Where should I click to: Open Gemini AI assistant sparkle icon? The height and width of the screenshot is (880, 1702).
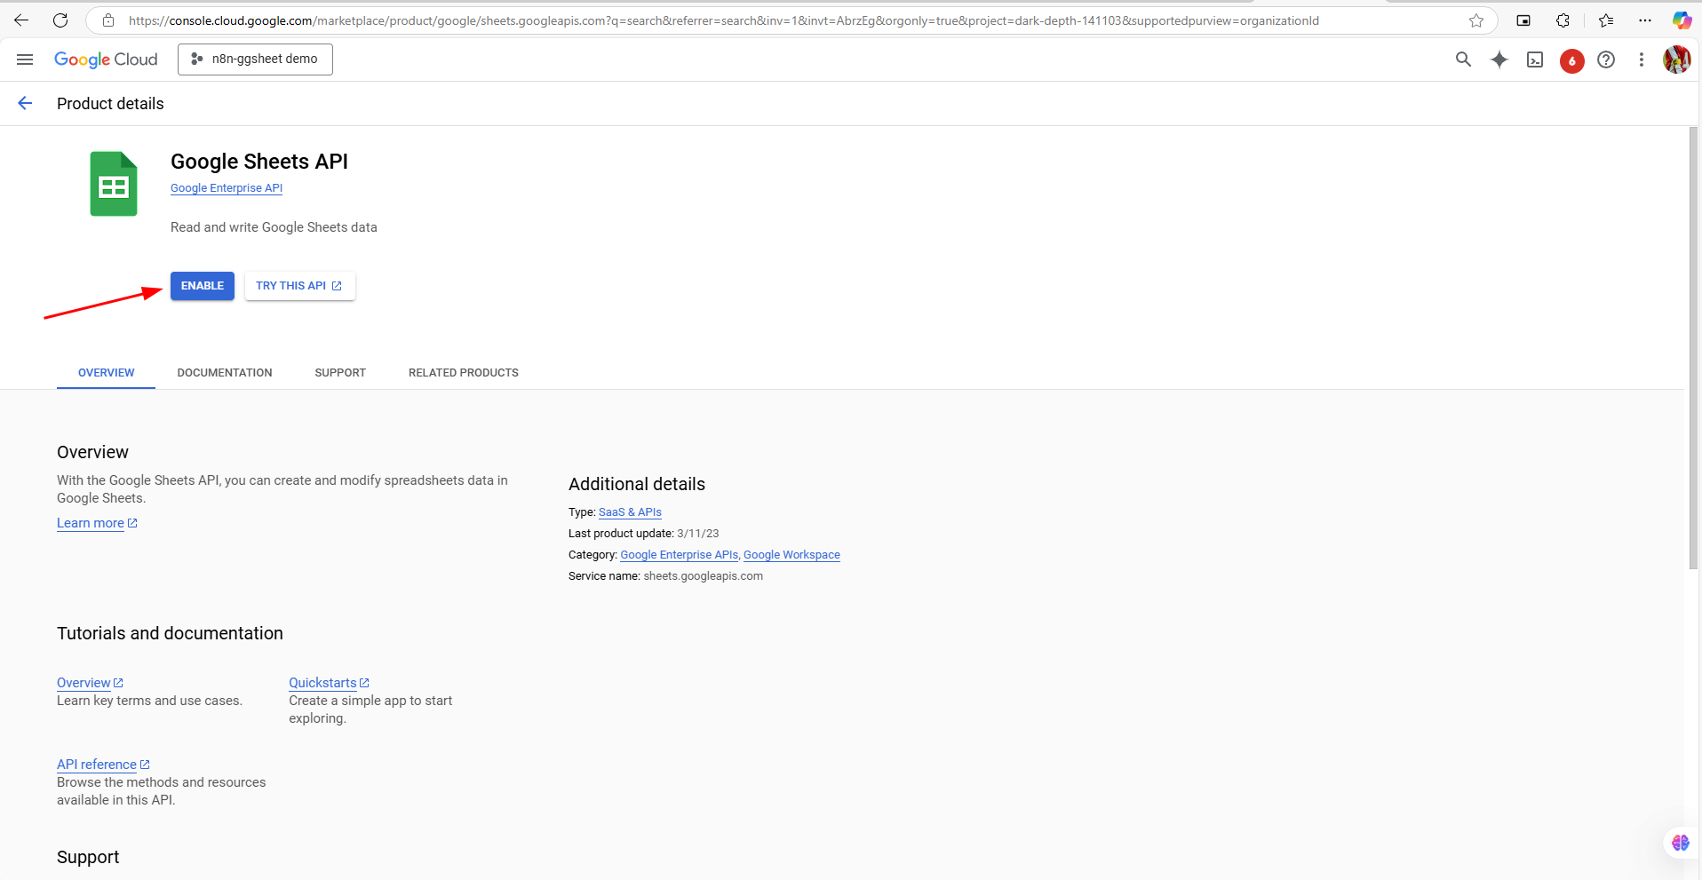[1499, 59]
